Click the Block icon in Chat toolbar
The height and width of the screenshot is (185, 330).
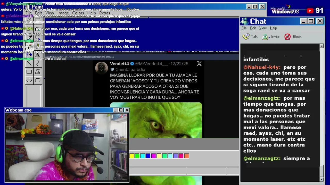click(287, 36)
